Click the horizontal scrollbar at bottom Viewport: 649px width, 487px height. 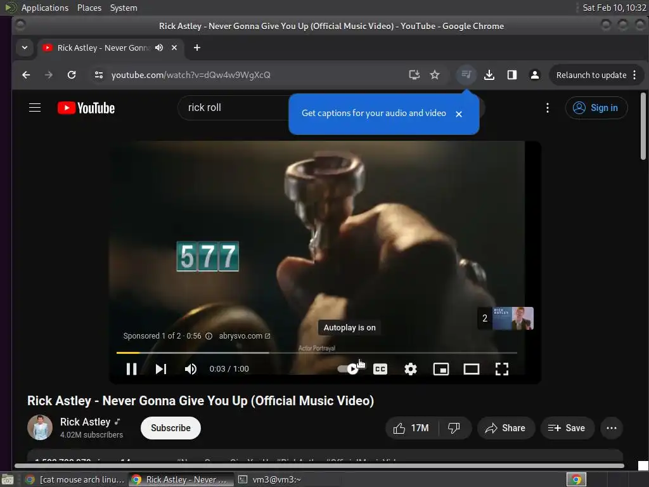pos(319,466)
